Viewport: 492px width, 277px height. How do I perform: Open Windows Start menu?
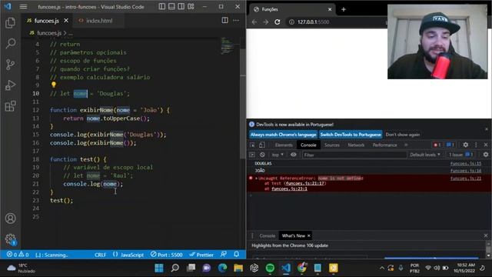point(159,268)
